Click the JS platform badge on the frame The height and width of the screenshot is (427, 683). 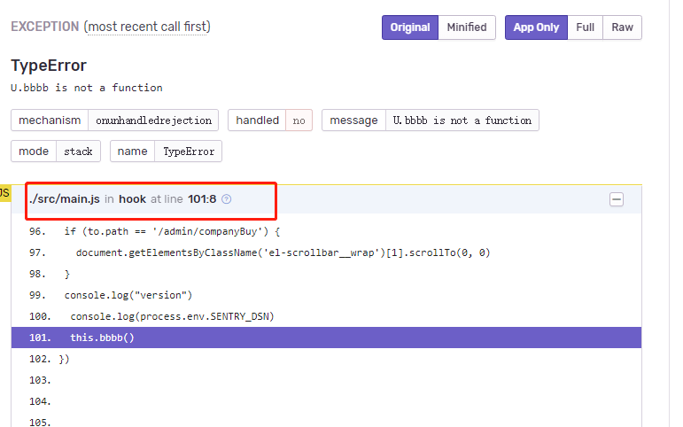pos(4,193)
